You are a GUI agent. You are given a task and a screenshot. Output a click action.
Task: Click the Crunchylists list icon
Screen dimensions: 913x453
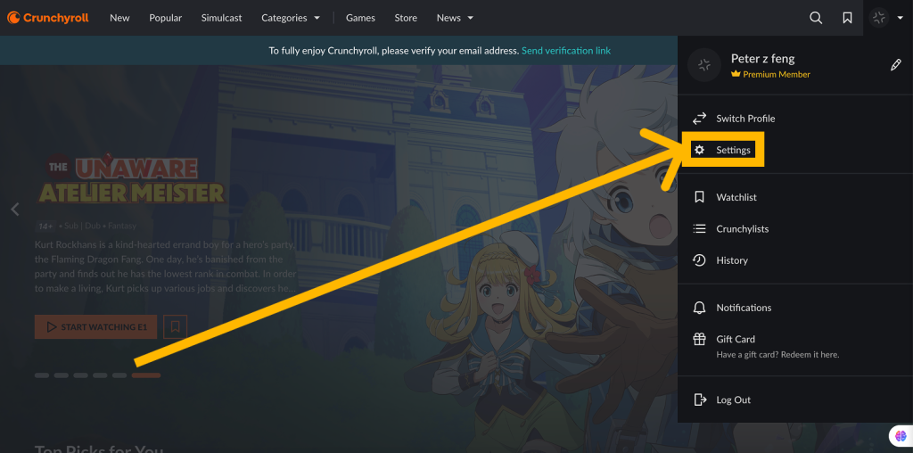(699, 229)
